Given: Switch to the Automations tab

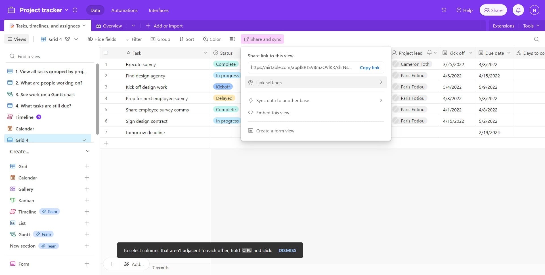Looking at the screenshot, I should coord(124,10).
